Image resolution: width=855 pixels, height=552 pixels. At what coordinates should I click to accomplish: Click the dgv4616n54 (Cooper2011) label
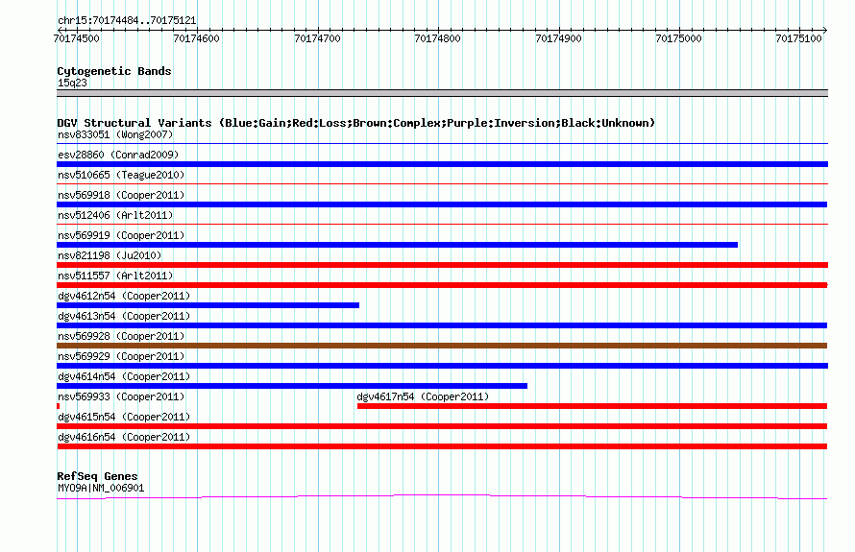pyautogui.click(x=124, y=437)
